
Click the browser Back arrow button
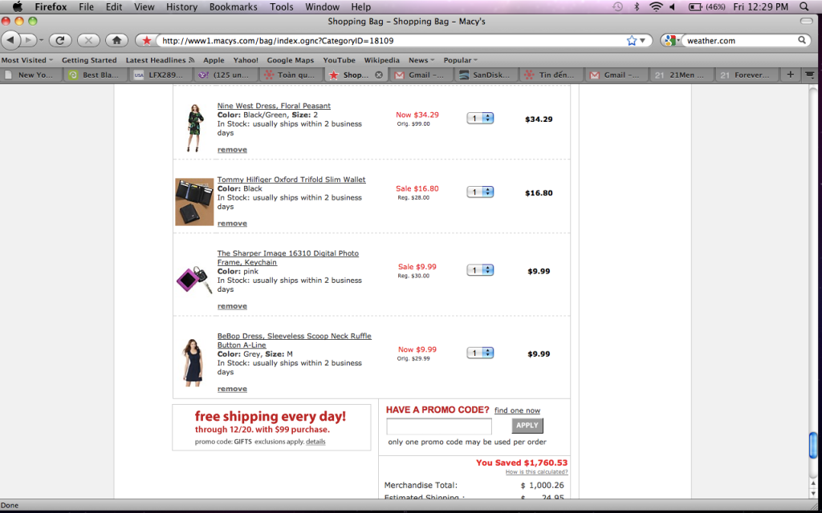11,39
